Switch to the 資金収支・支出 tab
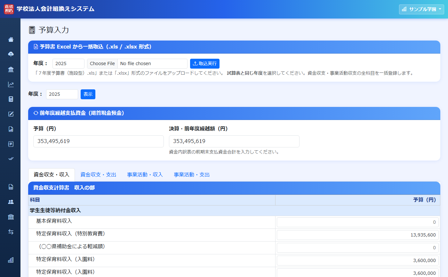The height and width of the screenshot is (277, 448). (98, 175)
